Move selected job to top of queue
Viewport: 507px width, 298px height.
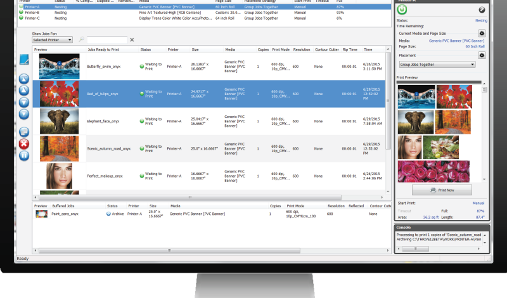[x=24, y=79]
